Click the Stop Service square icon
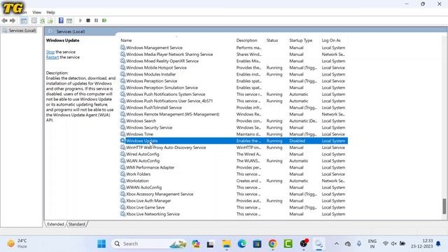448x252 pixels. pos(88,20)
